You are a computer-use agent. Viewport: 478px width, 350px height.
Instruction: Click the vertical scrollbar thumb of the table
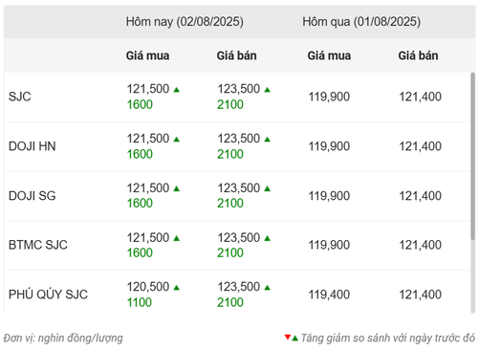473,156
